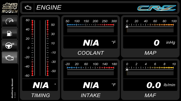This screenshot has height=101, width=181.
Task: Select the COOLANT temperature readout
Action: (90, 43)
